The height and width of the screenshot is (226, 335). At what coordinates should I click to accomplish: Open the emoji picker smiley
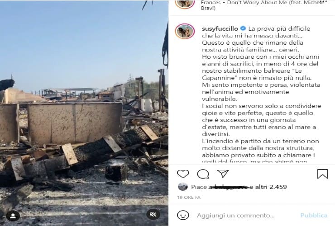coord(183,215)
